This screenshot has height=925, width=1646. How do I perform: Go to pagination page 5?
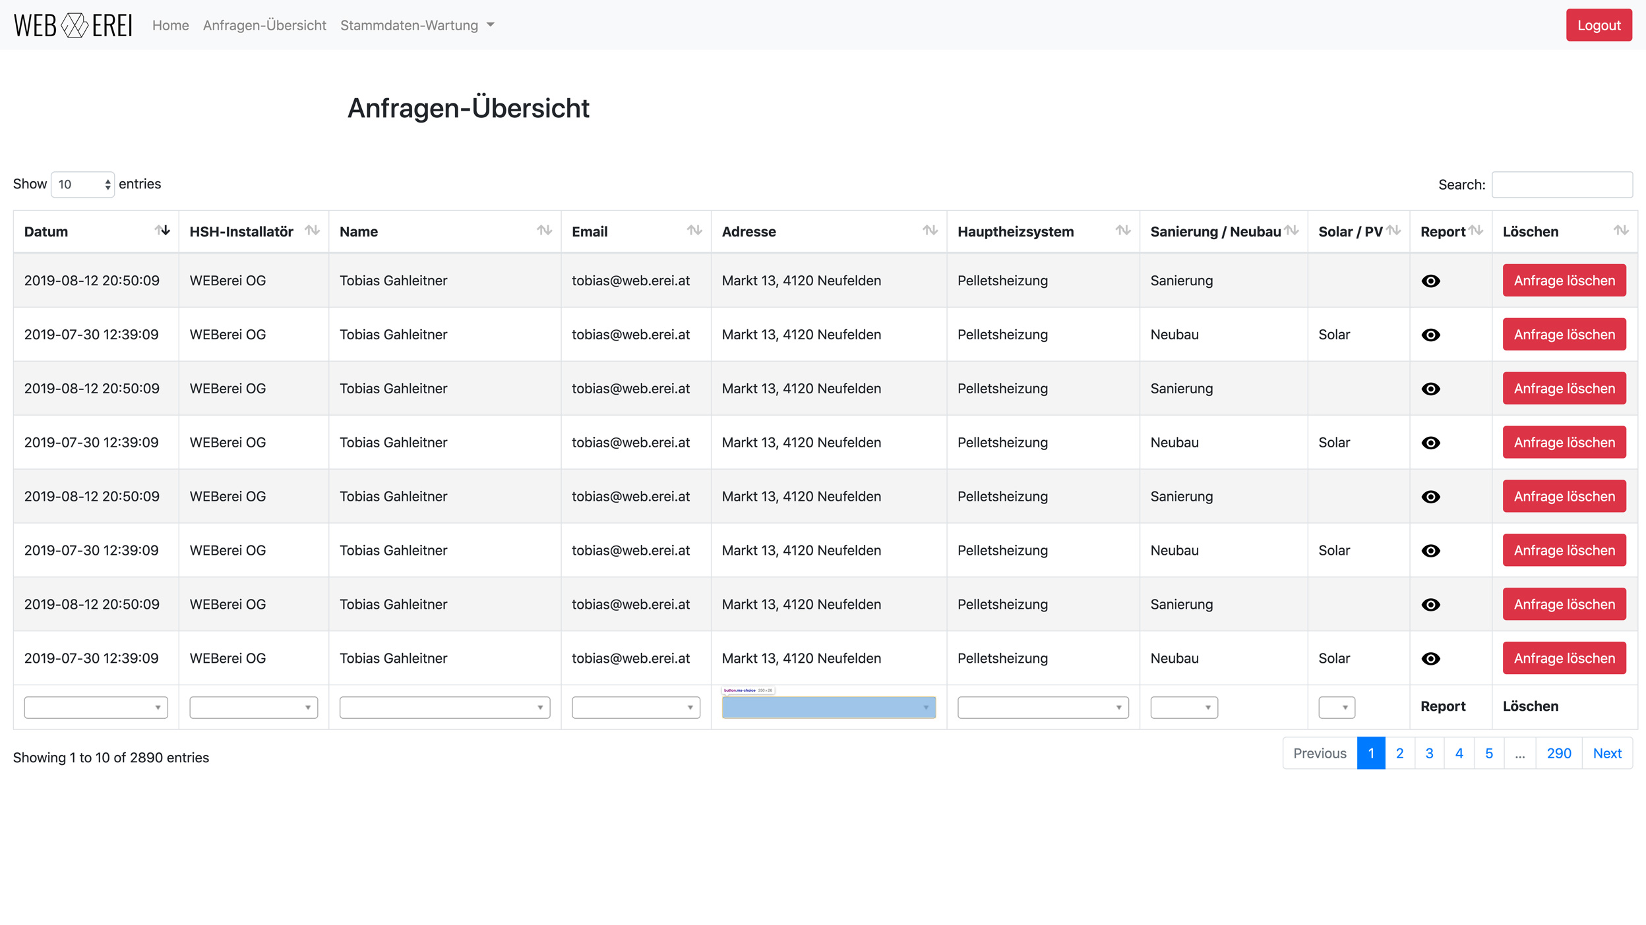pyautogui.click(x=1488, y=753)
